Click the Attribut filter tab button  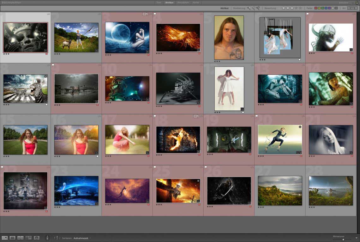(x=169, y=3)
